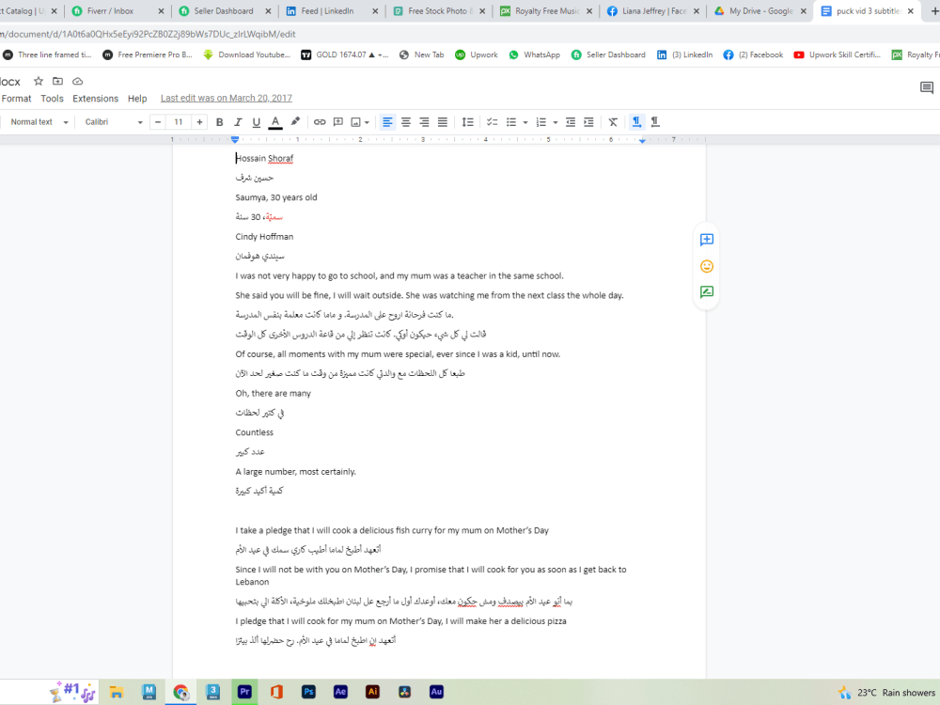Toggle underline formatting
940x705 pixels.
(x=256, y=122)
